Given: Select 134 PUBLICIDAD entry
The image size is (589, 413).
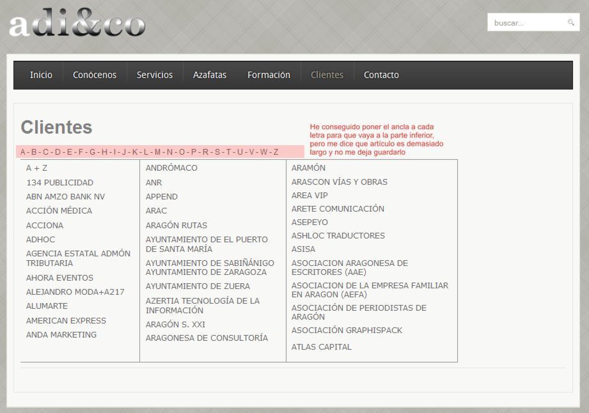Looking at the screenshot, I should (59, 183).
